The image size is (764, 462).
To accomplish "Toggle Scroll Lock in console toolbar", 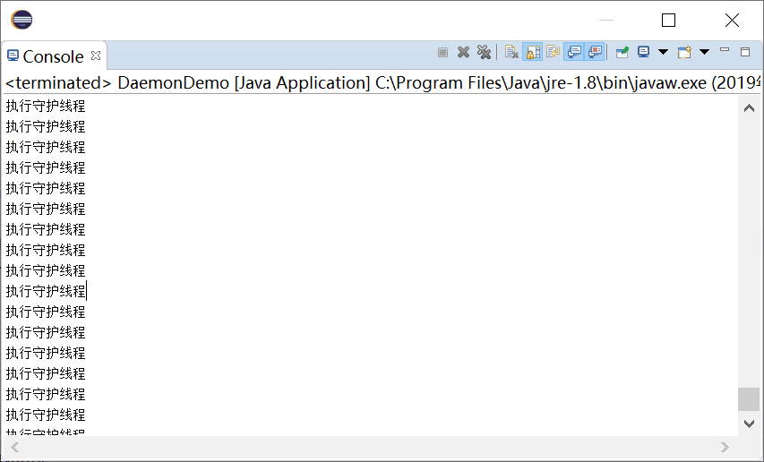I will [533, 52].
